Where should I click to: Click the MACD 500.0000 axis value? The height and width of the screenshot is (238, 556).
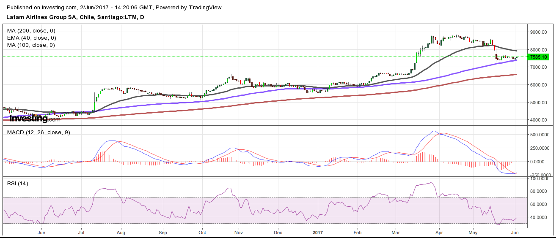(540, 135)
